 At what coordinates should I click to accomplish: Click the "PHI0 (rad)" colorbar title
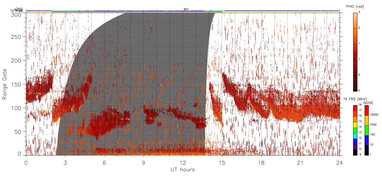pyautogui.click(x=355, y=6)
